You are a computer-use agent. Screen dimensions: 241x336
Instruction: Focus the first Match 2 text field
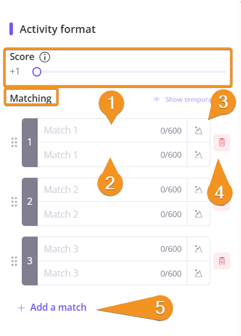pos(112,189)
